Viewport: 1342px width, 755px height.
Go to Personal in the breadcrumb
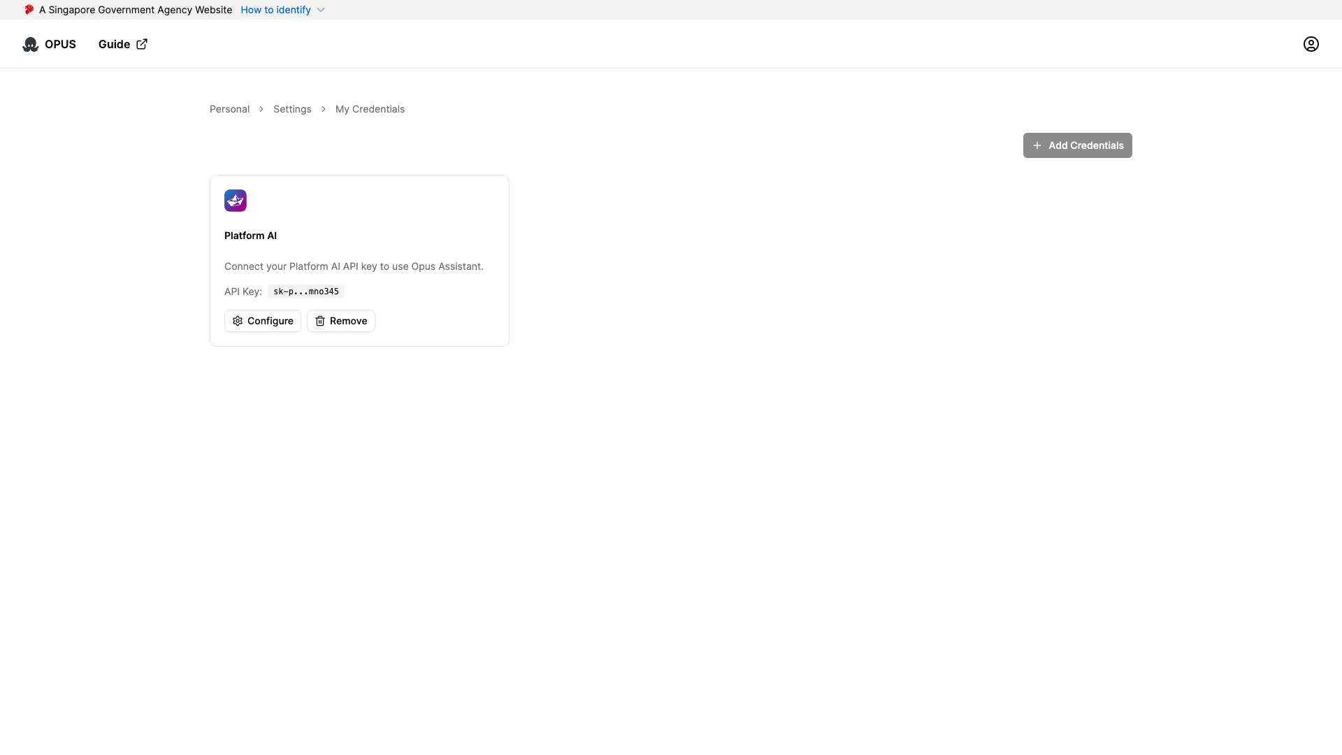[x=229, y=109]
